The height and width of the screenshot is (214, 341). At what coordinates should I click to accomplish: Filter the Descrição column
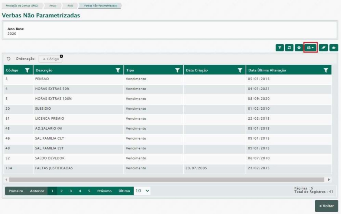coord(118,70)
